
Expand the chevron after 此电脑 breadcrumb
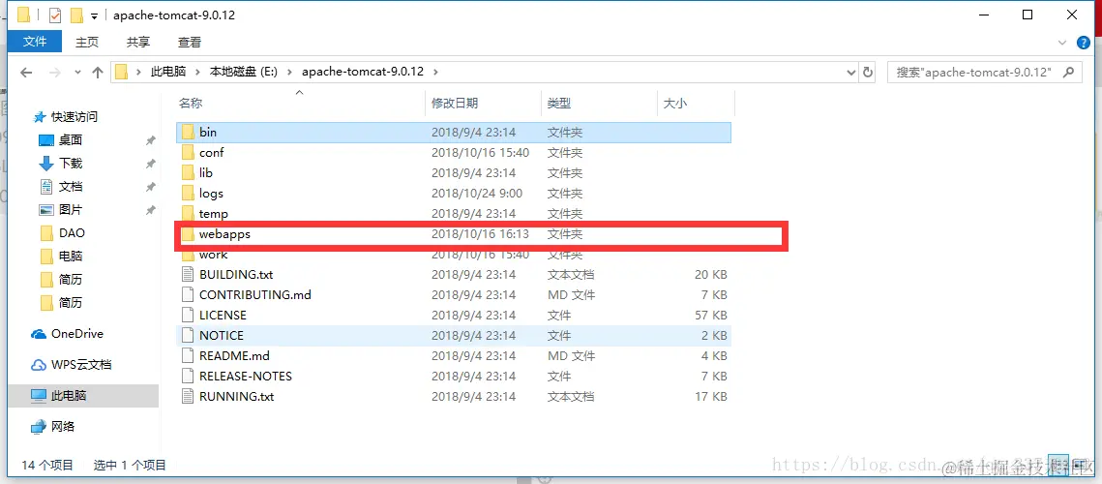point(197,72)
